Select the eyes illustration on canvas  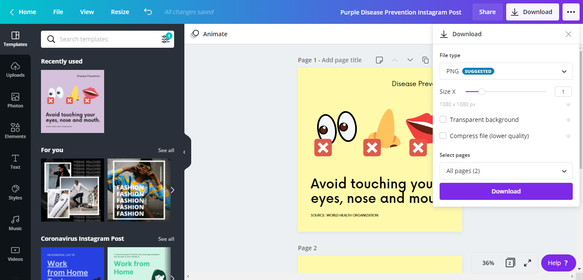pyautogui.click(x=337, y=127)
